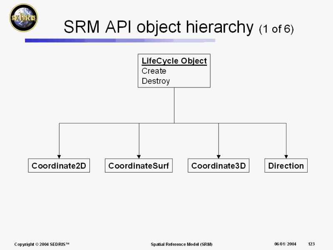The width and height of the screenshot is (333, 250).
Task: Click the vertical line below LifeCycle Object
Action: (x=174, y=104)
